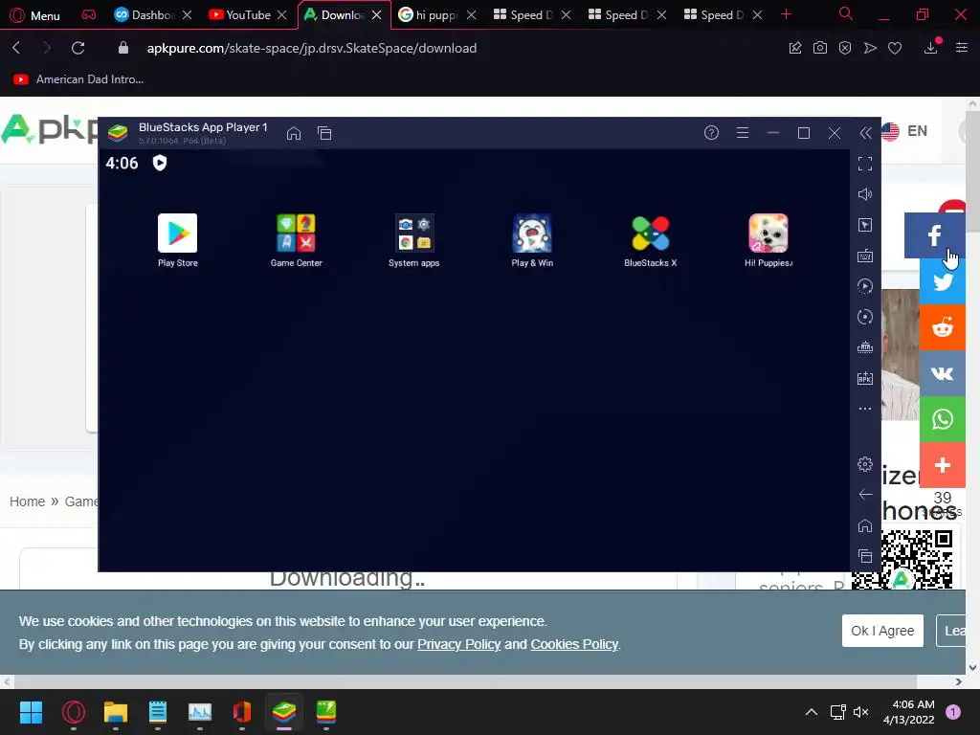Viewport: 980px width, 735px height.
Task: Share page on Facebook
Action: (x=934, y=235)
